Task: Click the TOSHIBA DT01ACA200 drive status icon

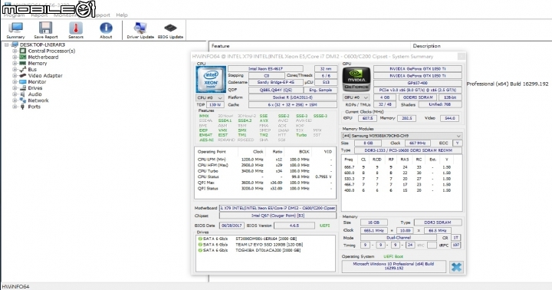Action: [200, 251]
